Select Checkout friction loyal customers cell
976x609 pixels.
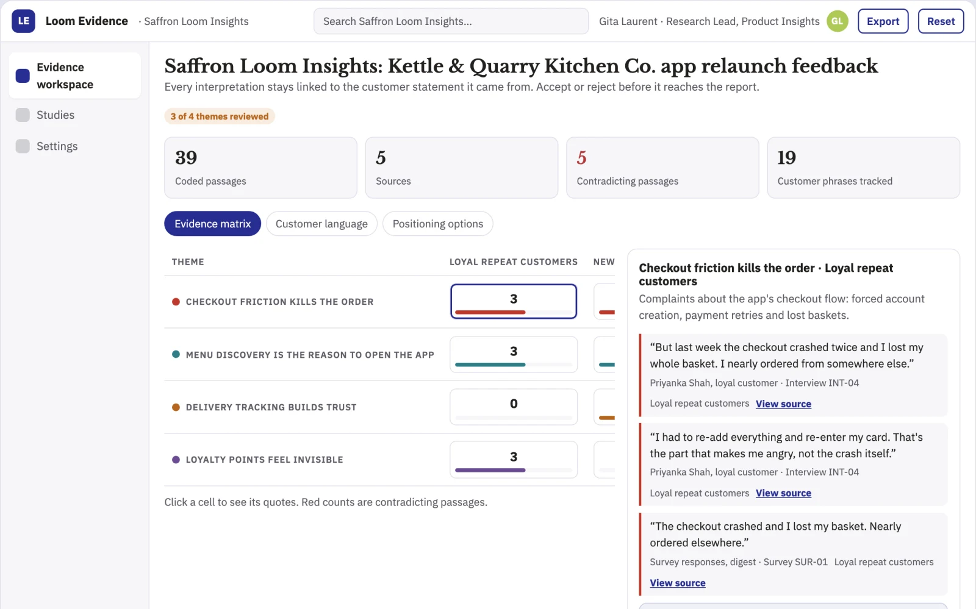click(x=514, y=301)
